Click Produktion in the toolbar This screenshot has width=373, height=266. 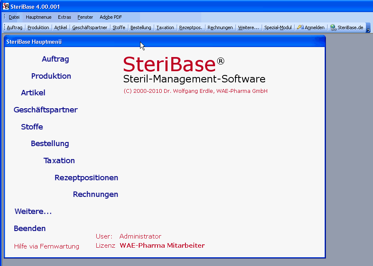[38, 27]
